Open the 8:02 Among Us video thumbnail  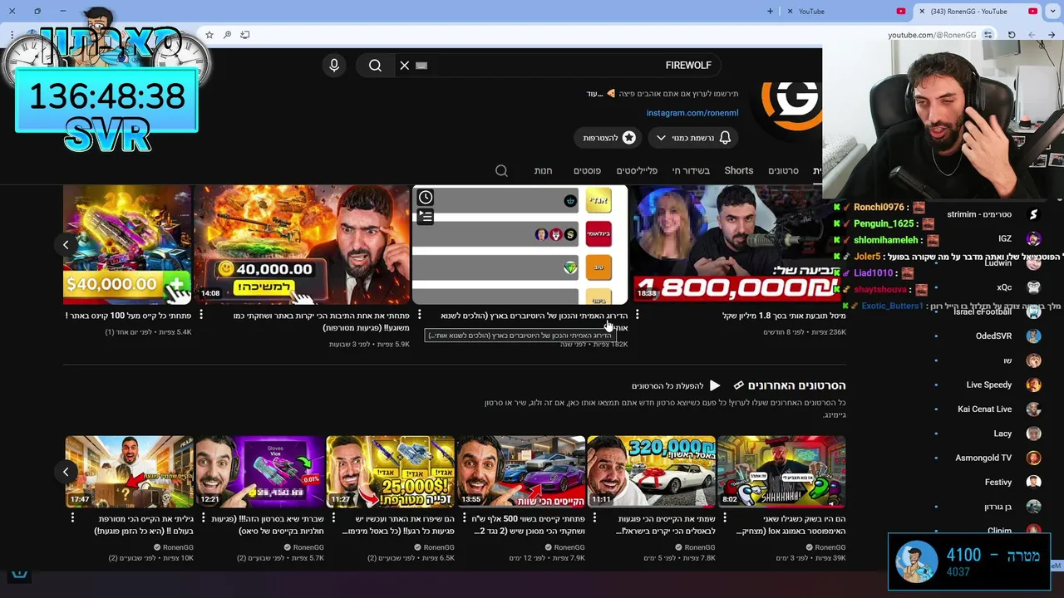[781, 472]
